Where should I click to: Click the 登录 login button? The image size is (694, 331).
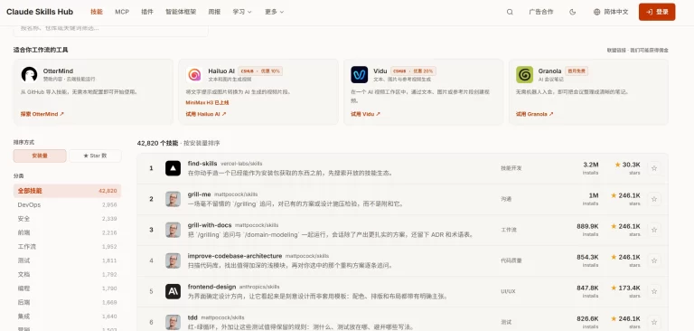(657, 12)
